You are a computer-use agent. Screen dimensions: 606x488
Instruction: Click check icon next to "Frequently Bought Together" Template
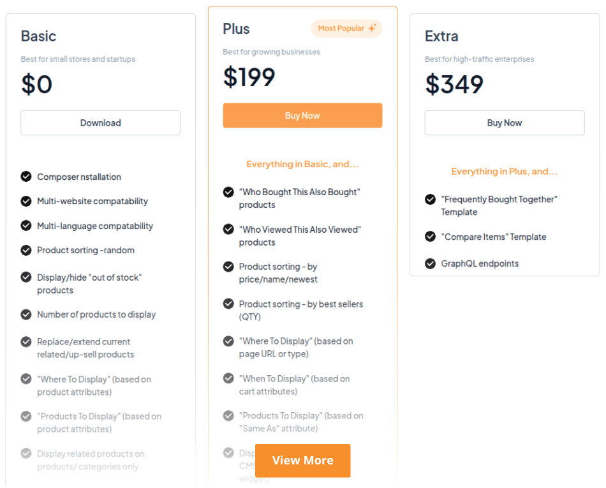coord(431,200)
